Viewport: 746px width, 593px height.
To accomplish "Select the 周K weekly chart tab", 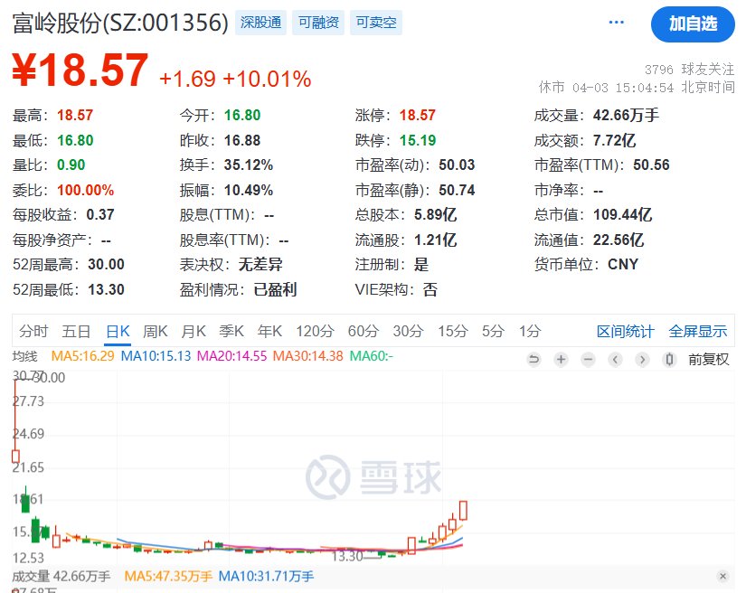I will pos(156,331).
